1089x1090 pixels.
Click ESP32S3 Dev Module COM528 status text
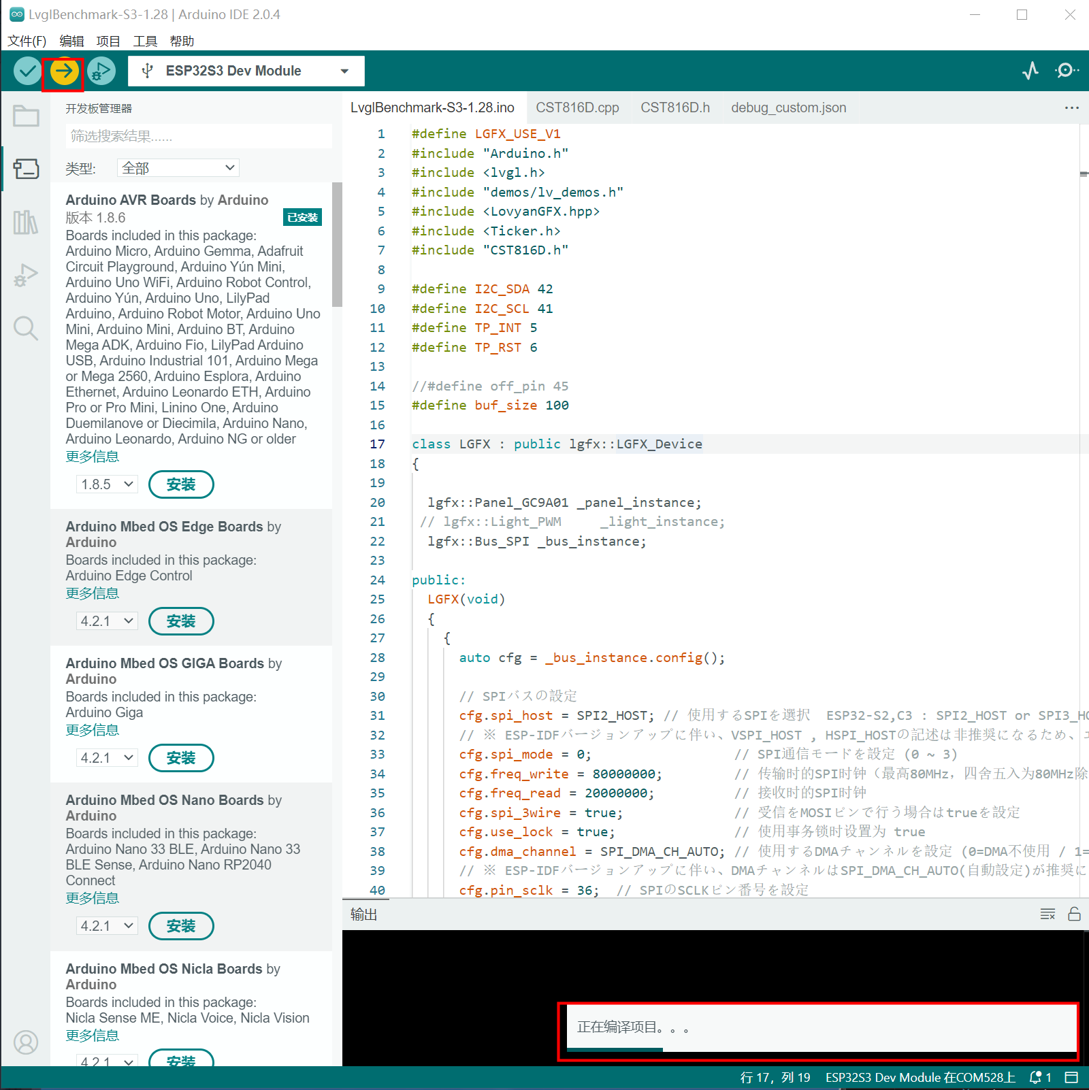(x=920, y=1077)
